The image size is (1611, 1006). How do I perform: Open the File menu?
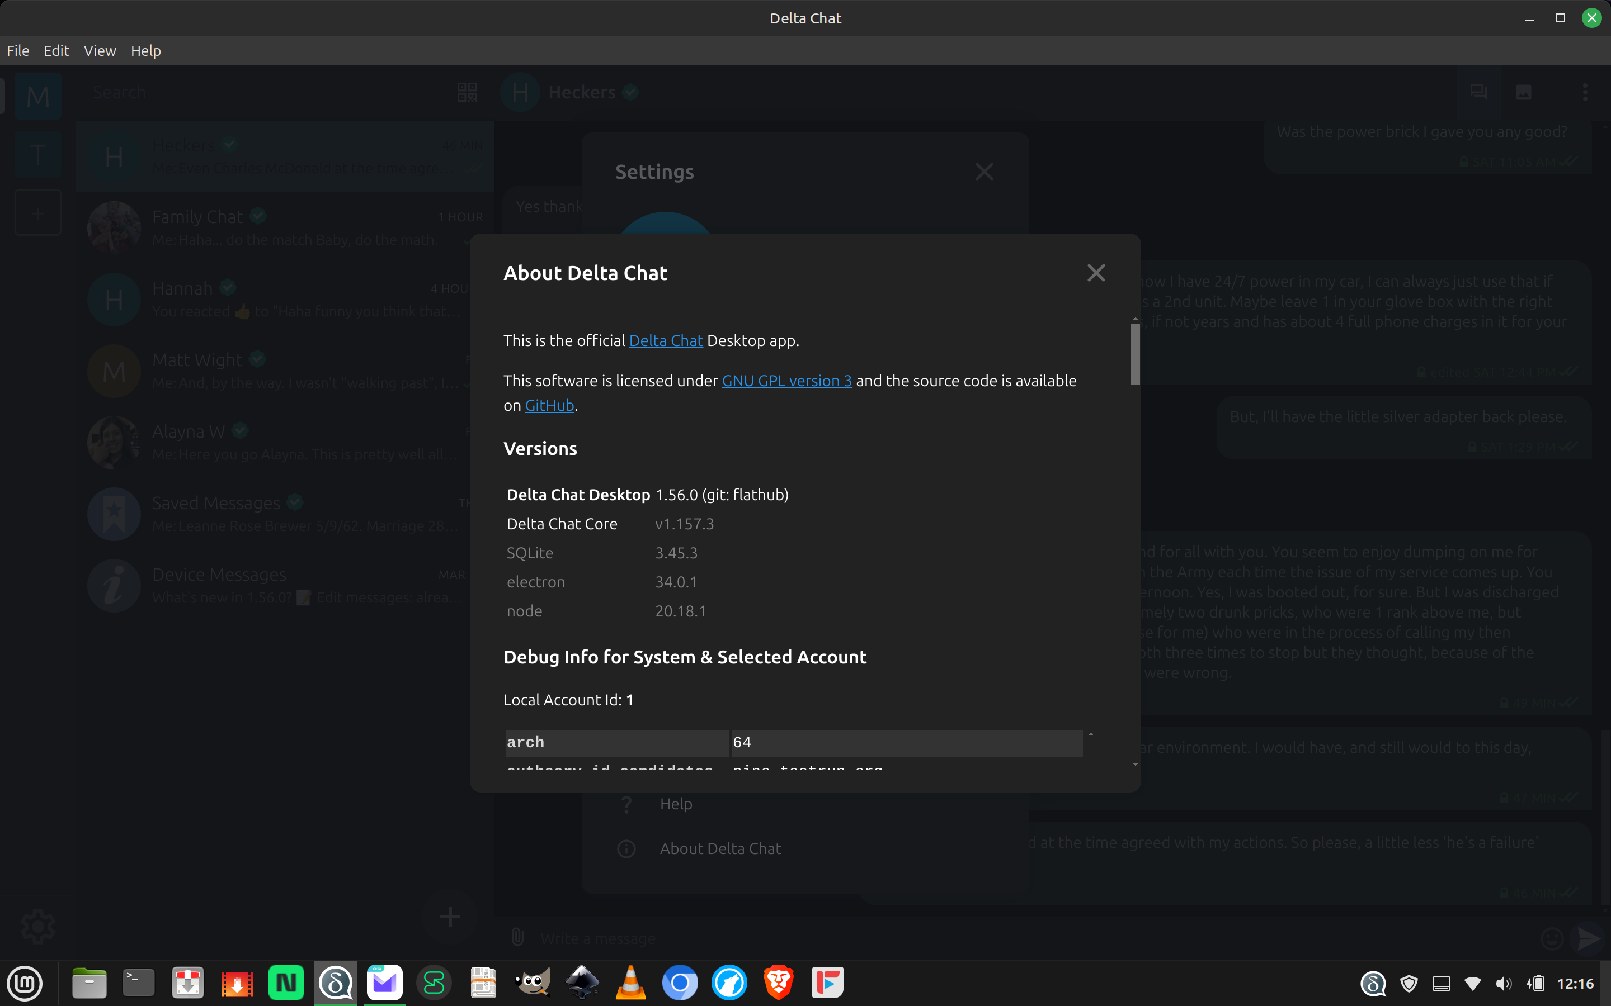click(x=18, y=50)
